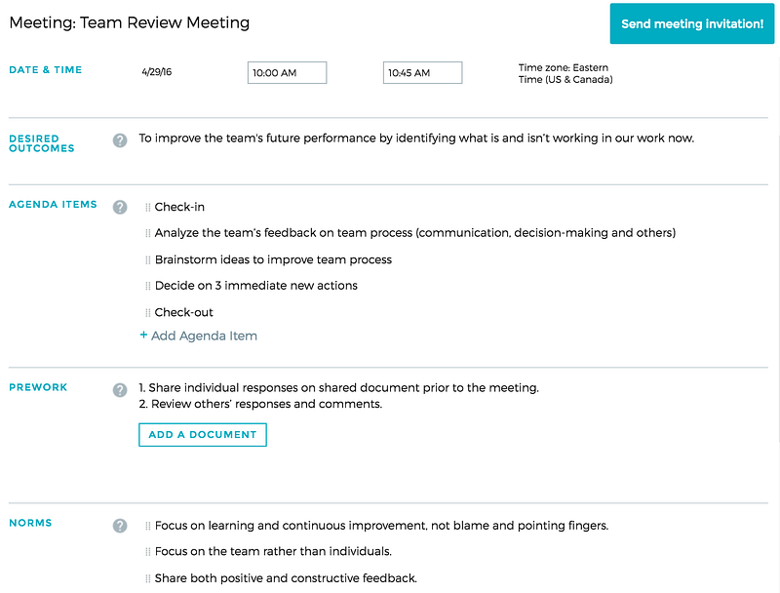Click drag handle for Brainstorm ideas item
Screen dimensions: 780x593
pyautogui.click(x=148, y=260)
